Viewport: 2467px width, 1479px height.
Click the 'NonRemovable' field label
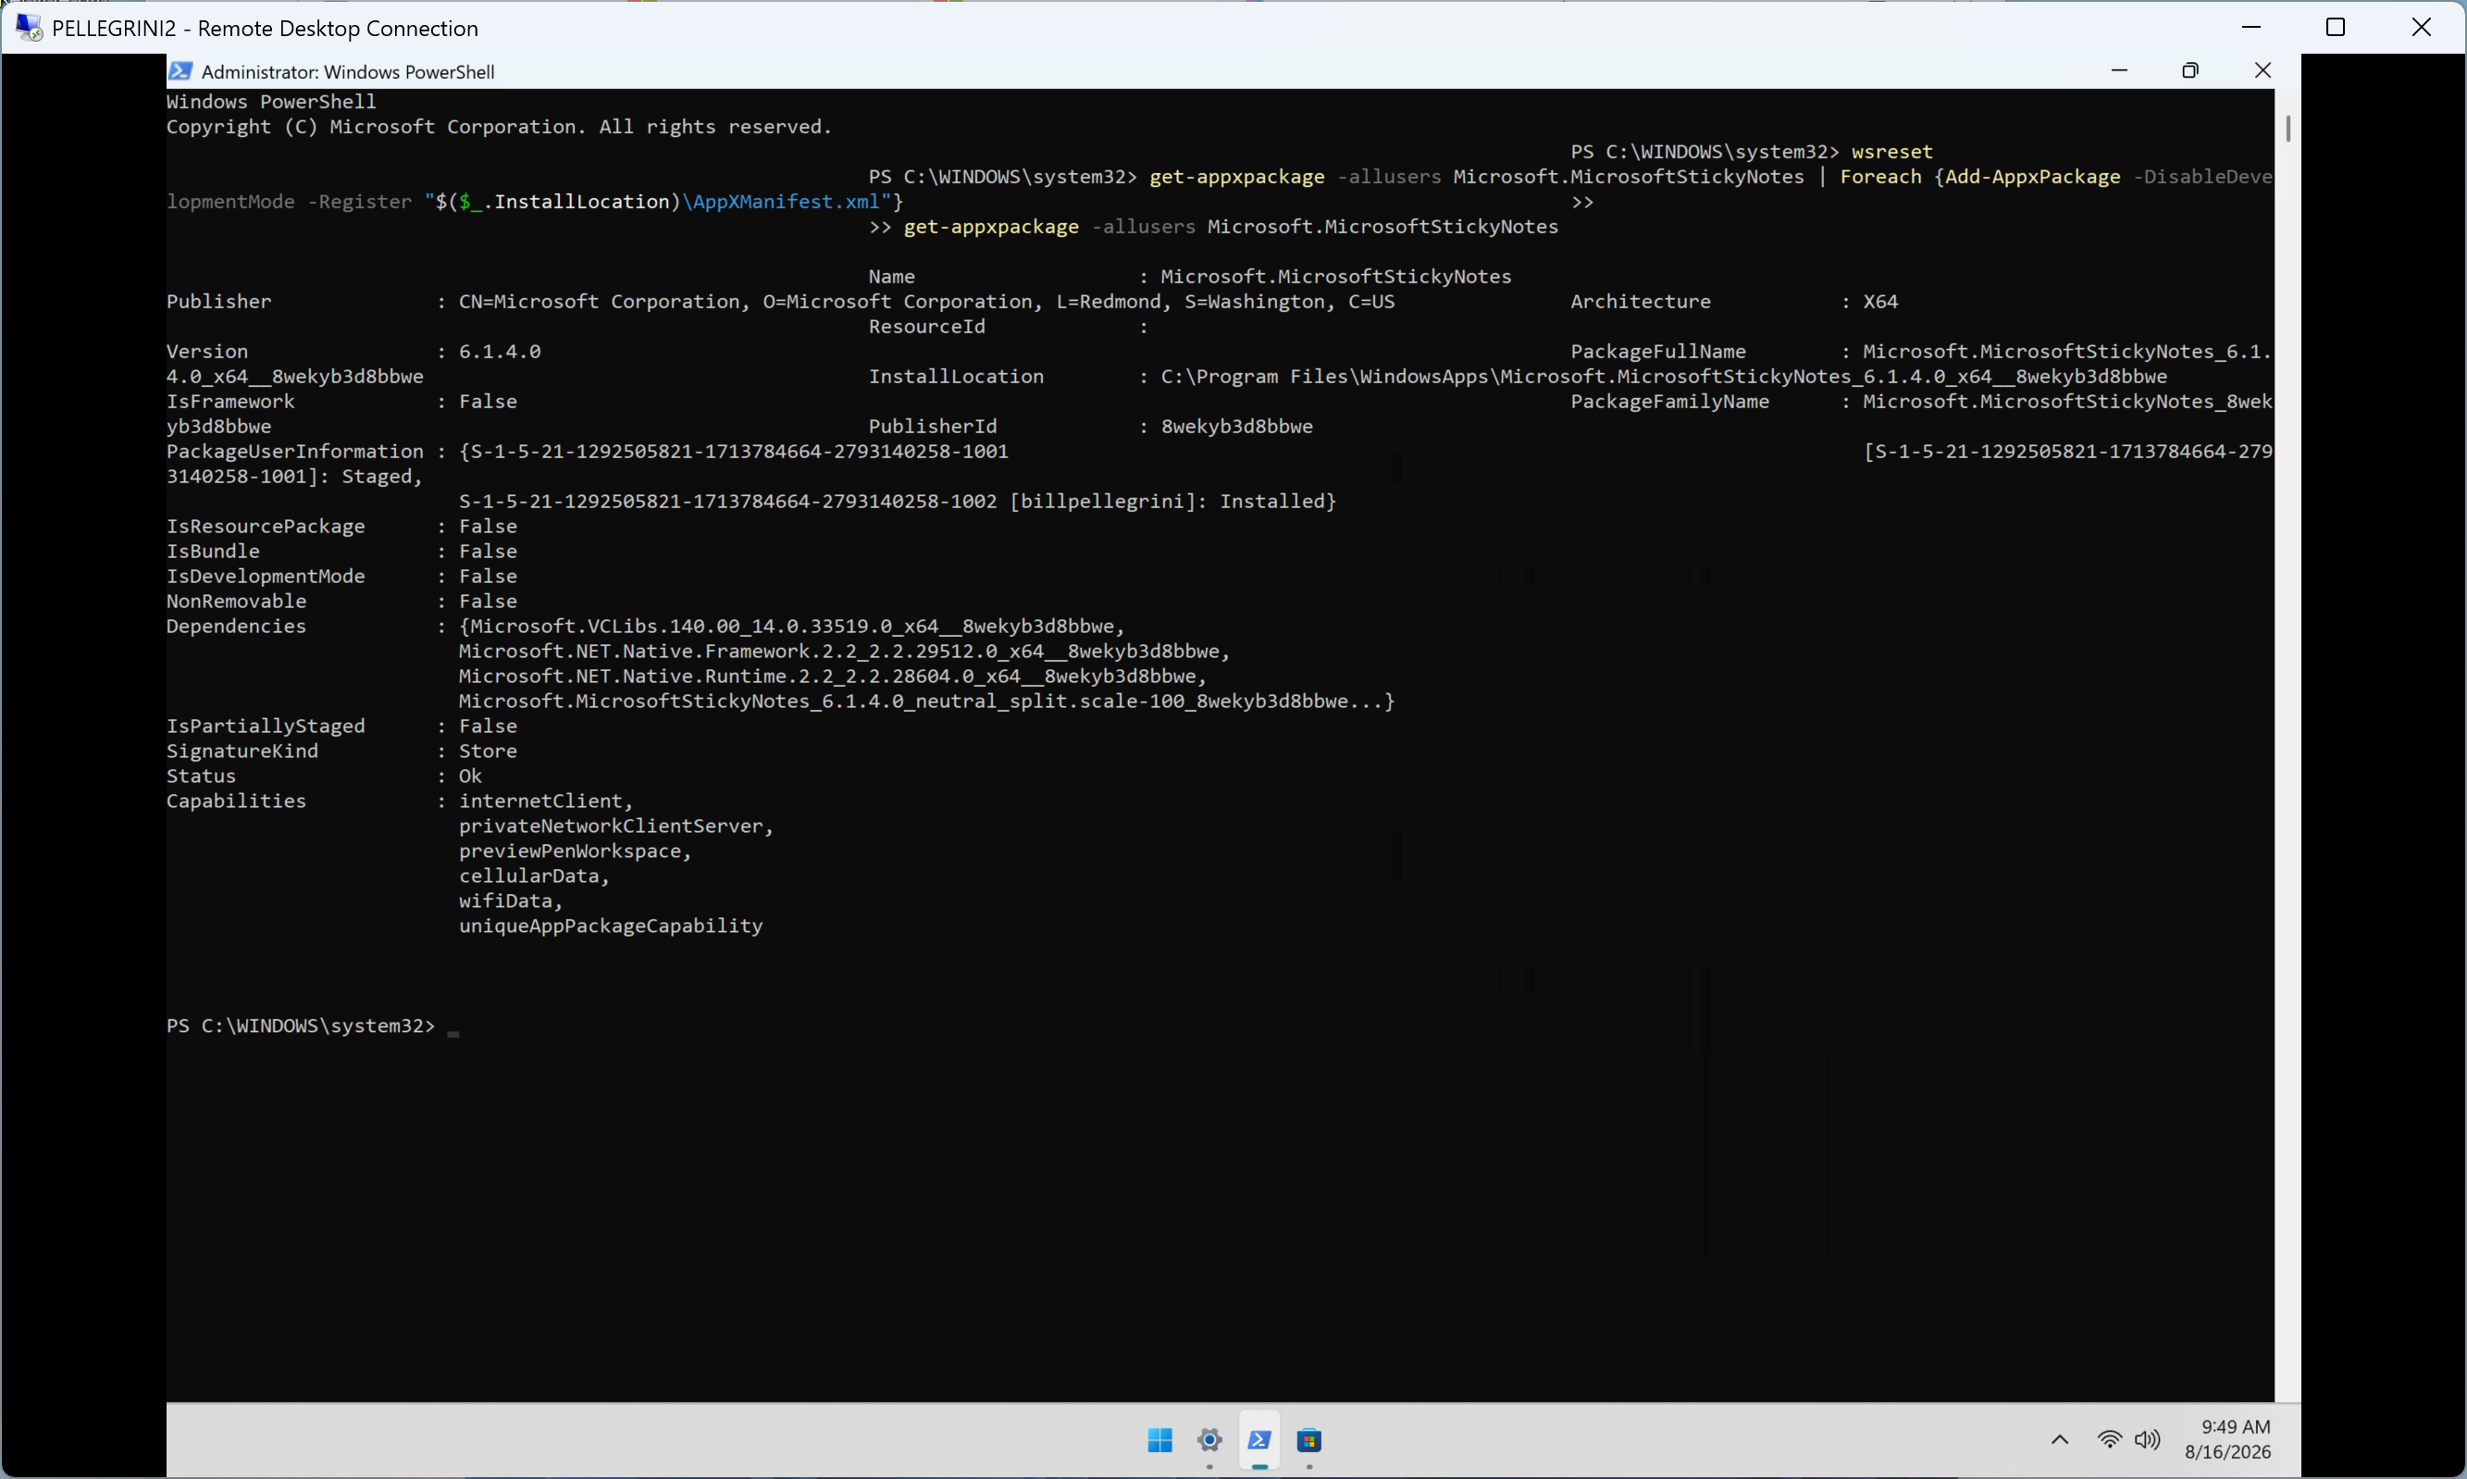(236, 601)
